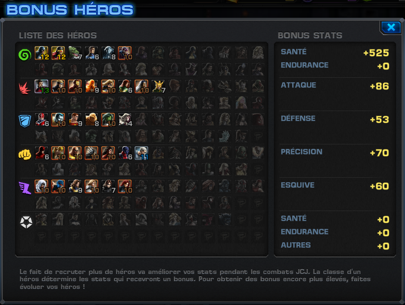Open the horned Loki level 7 portrait
This screenshot has width=405, height=305.
158,86
